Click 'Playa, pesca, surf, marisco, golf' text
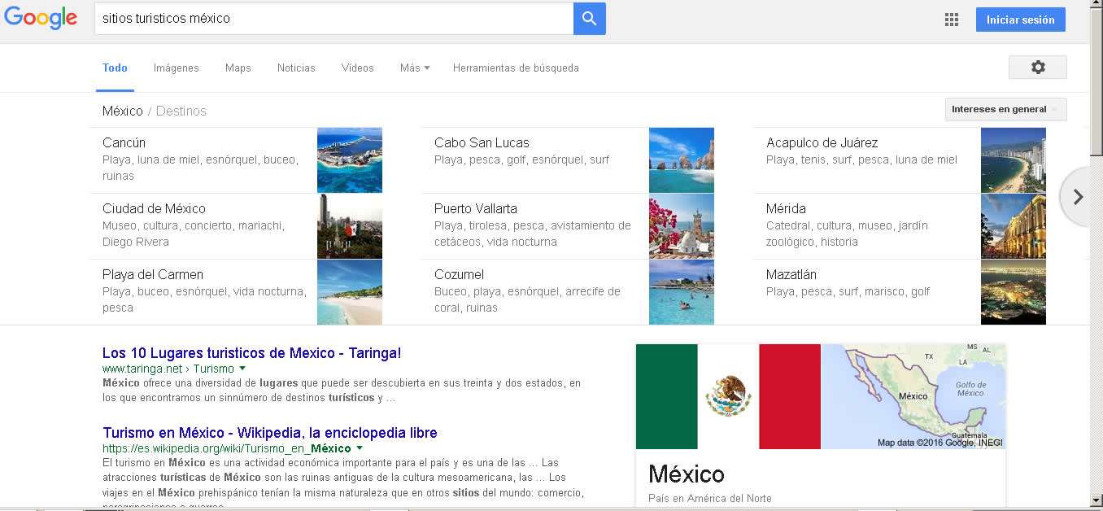The height and width of the screenshot is (511, 1103). [848, 291]
